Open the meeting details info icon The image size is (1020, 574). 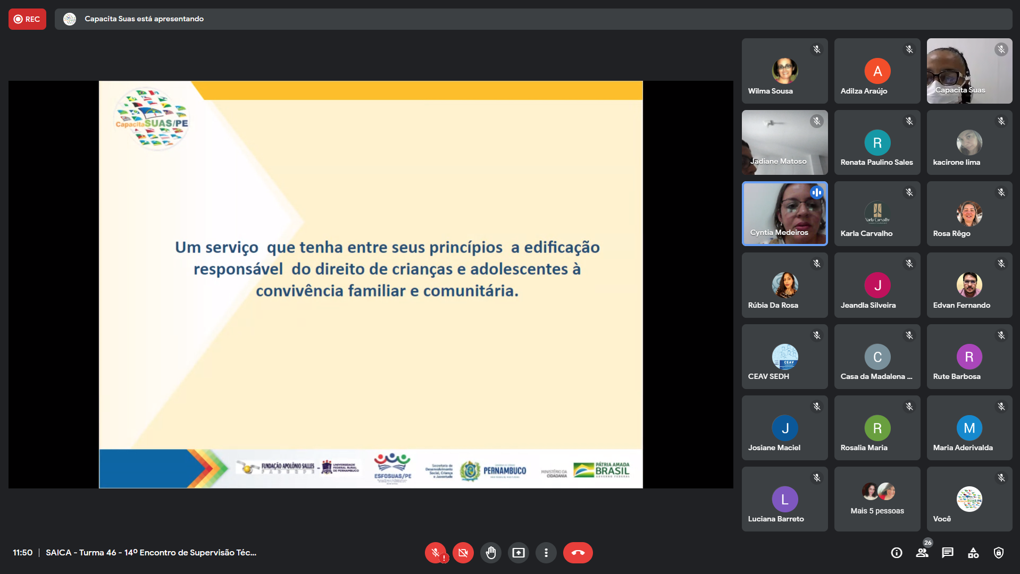897,553
